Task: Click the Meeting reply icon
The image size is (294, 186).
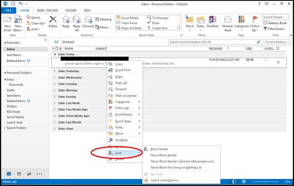Action: [x=97, y=19]
